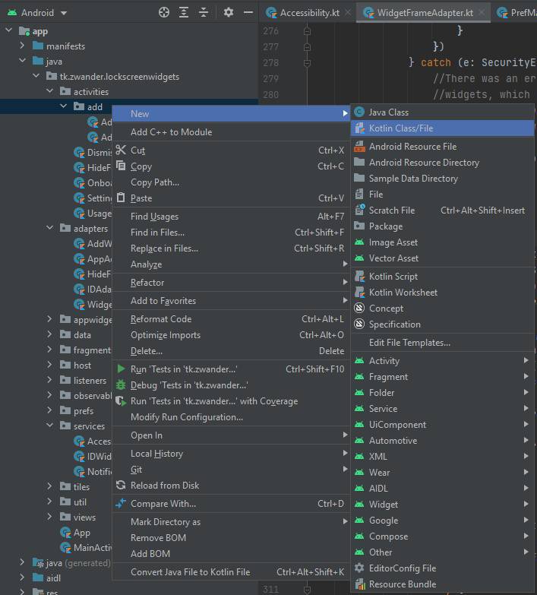Image resolution: width=537 pixels, height=595 pixels.
Task: Choose Kotlin Class/File from New submenu
Action: (x=443, y=128)
